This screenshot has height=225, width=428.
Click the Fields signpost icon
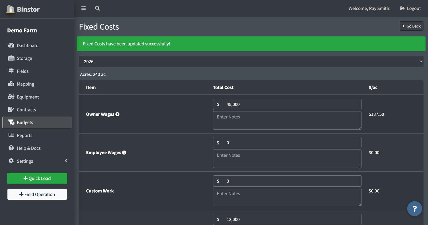(11, 71)
